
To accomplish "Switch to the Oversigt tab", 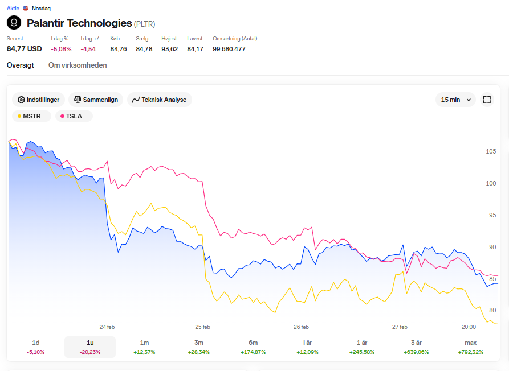I will (x=20, y=65).
